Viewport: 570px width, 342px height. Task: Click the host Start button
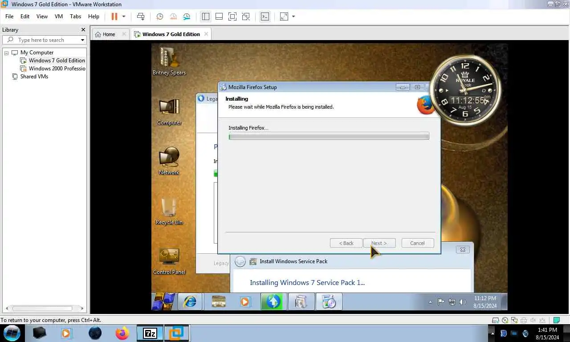click(x=12, y=333)
